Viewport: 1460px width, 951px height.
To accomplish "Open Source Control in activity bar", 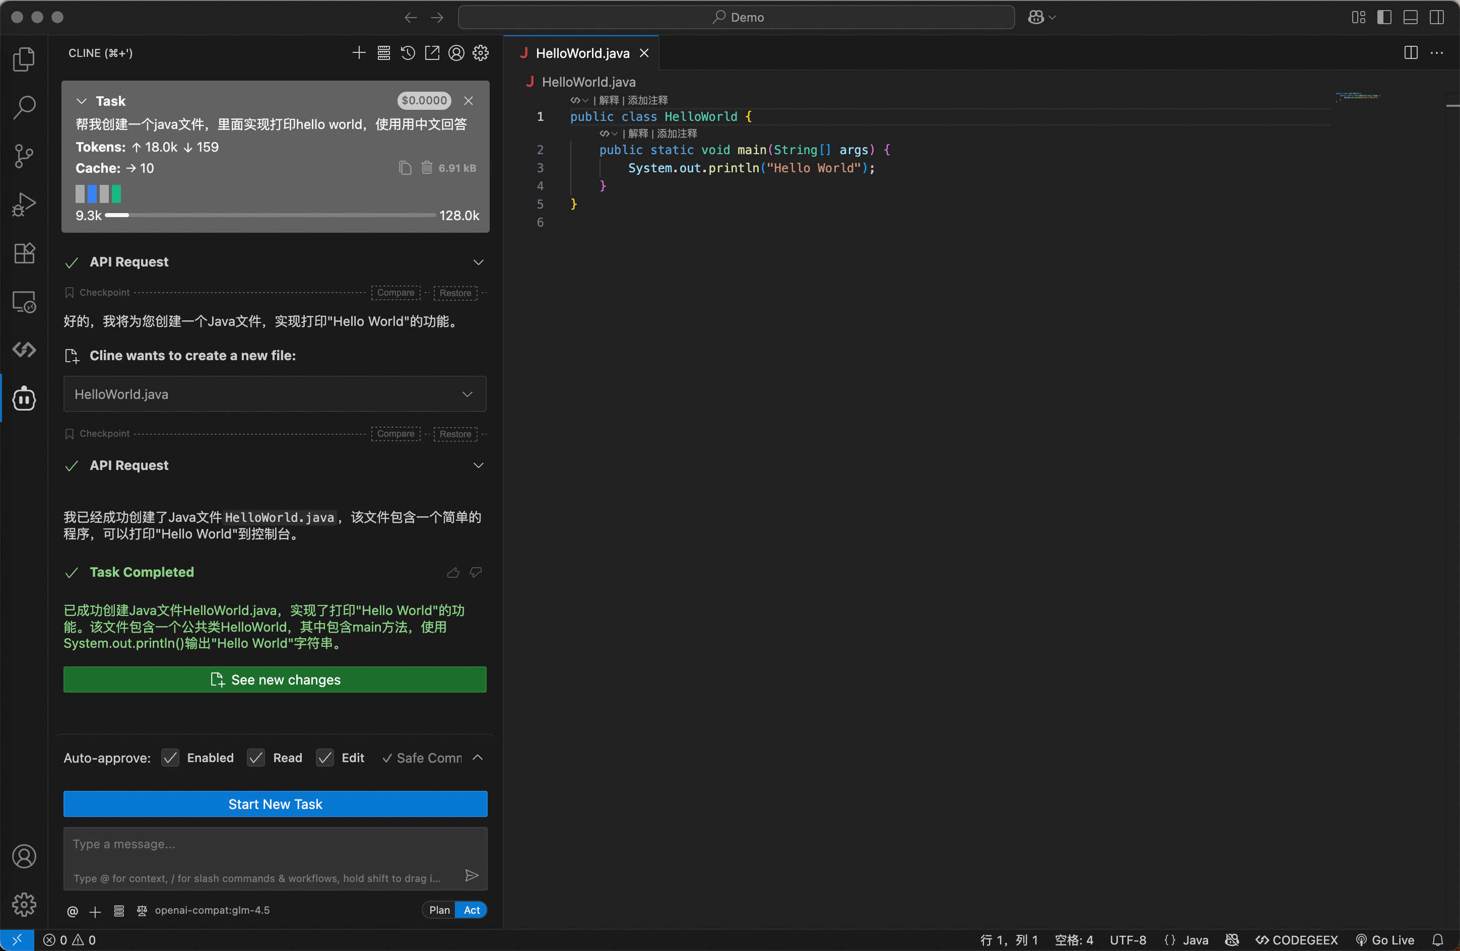I will click(24, 156).
